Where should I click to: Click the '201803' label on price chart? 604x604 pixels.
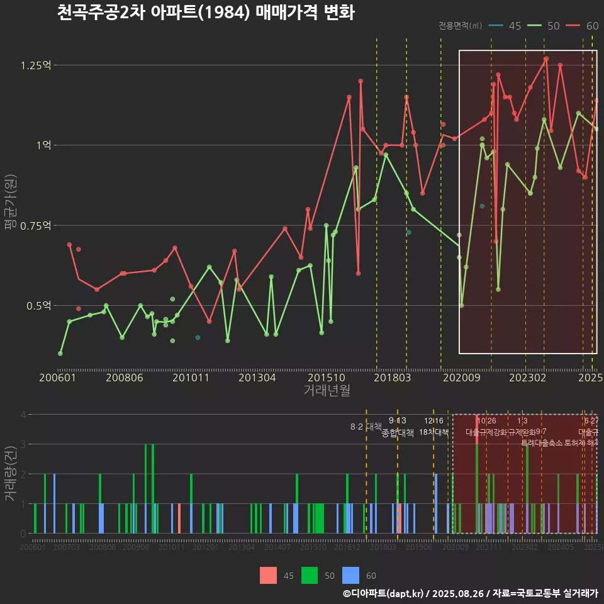coord(392,377)
